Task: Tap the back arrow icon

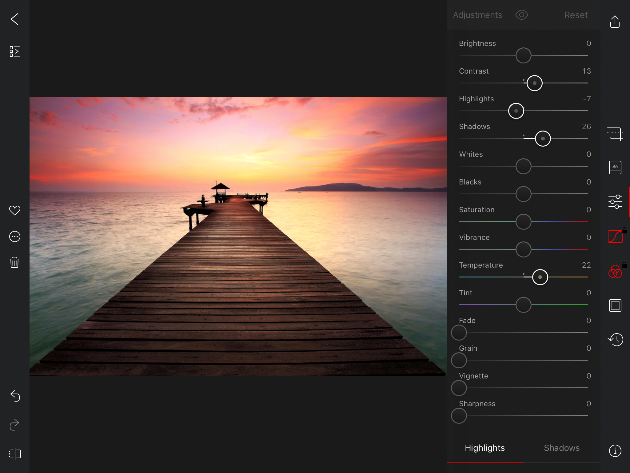Action: [15, 19]
